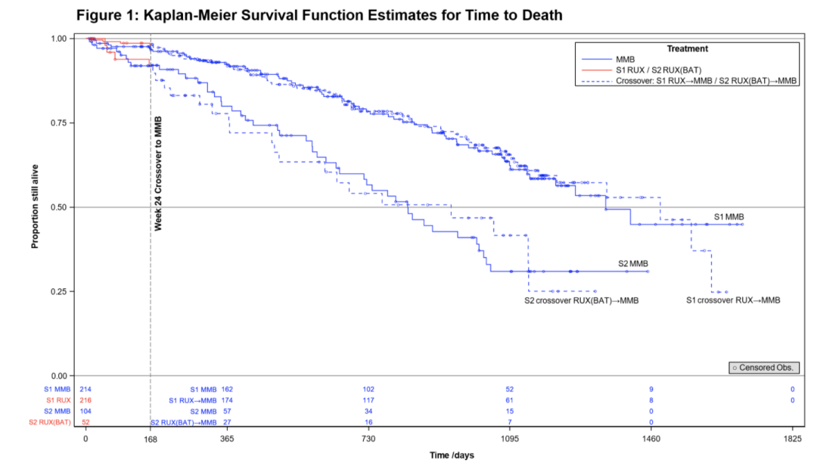This screenshot has width=817, height=469.
Task: Click the red "S2 RUX(BAT)" risk table row label
Action: (49, 422)
